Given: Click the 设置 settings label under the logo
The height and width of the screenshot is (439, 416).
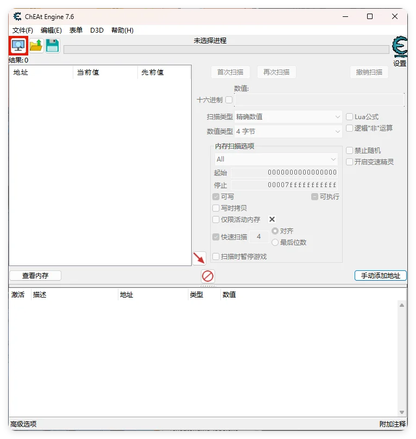Looking at the screenshot, I should (400, 63).
